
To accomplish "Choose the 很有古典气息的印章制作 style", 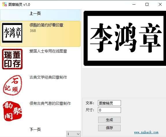I will click(50, 103).
